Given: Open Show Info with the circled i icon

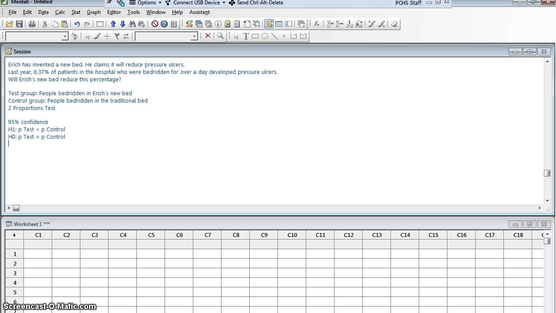Looking at the screenshot, I should [218, 24].
